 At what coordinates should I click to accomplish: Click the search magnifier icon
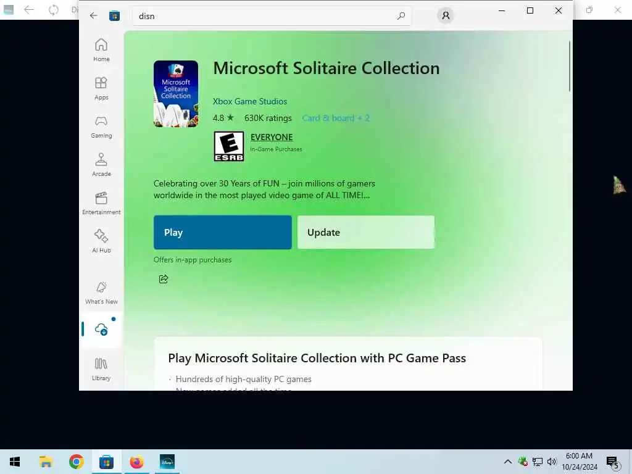(x=401, y=16)
